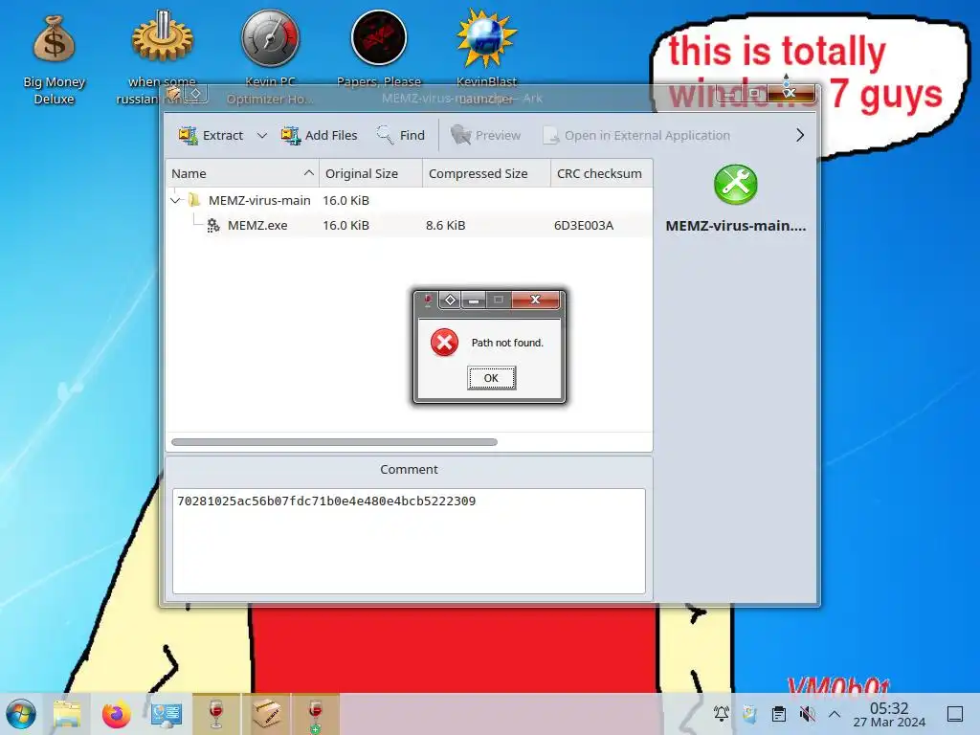Screen dimensions: 980x735
Task: Open the file manager taskbar icon
Action: point(67,714)
